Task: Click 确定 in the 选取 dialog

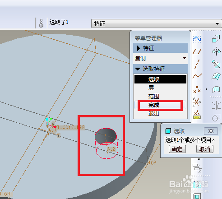Action: [x=177, y=149]
